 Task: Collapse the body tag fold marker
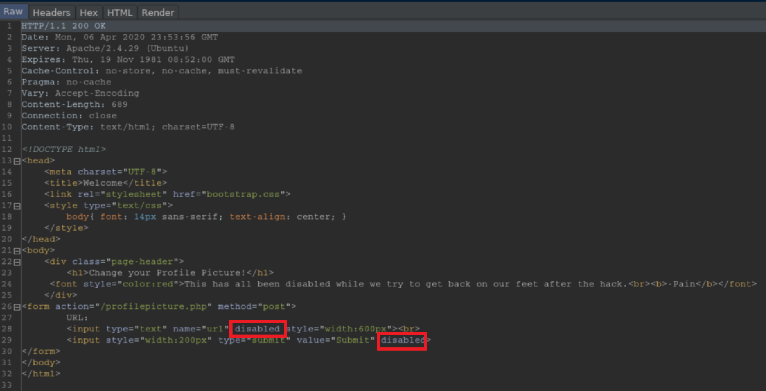pyautogui.click(x=17, y=251)
